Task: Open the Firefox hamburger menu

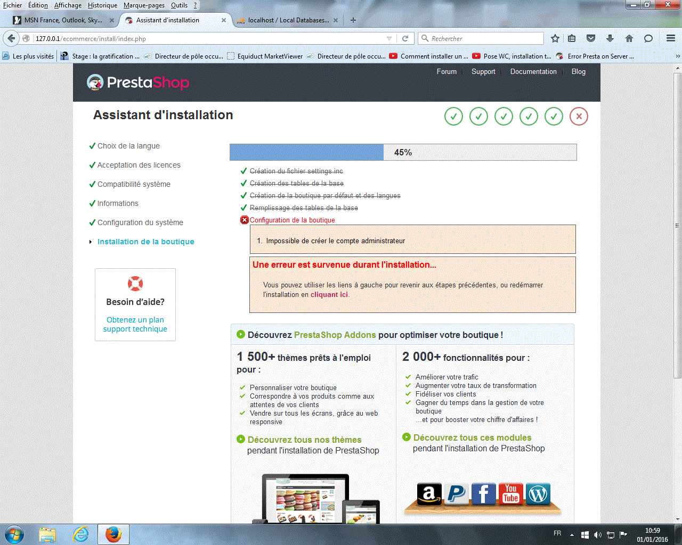Action: pos(671,38)
